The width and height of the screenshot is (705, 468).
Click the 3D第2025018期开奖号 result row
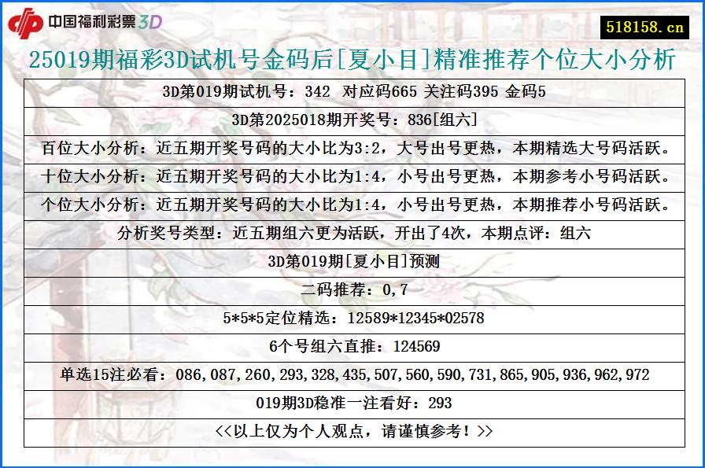[352, 118]
